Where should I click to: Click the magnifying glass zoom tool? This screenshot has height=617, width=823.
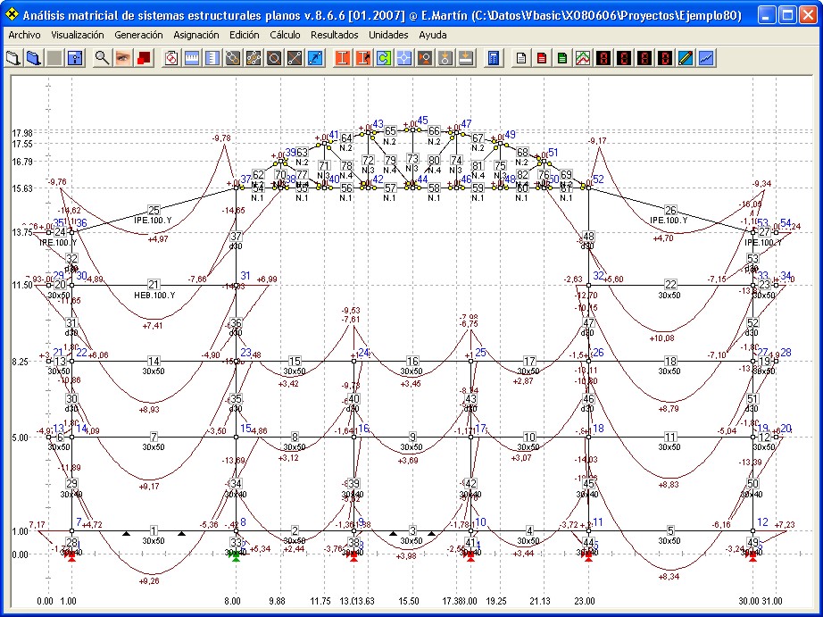tap(102, 59)
